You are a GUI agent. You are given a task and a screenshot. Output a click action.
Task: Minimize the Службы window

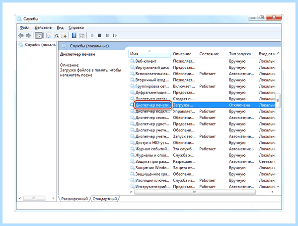pos(253,18)
